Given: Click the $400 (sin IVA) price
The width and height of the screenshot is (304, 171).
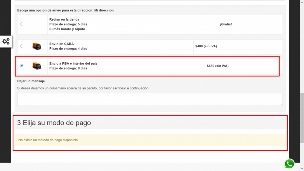Looking at the screenshot, I should click(206, 46).
